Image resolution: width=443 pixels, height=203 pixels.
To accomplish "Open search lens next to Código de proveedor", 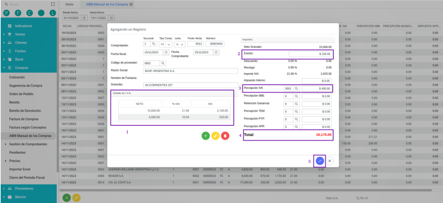I will click(163, 63).
